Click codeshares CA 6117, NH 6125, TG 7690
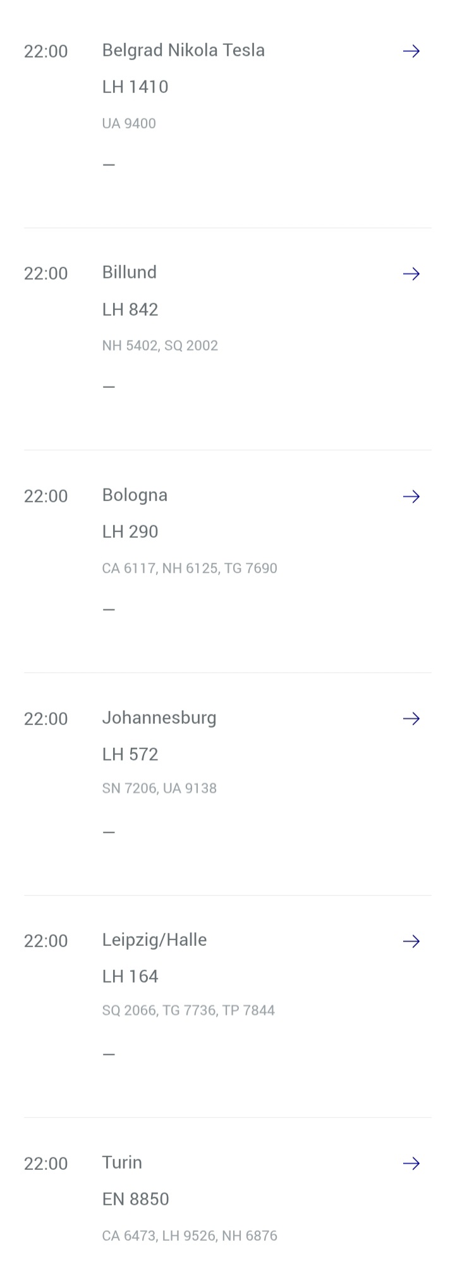The image size is (455, 1261). click(190, 568)
